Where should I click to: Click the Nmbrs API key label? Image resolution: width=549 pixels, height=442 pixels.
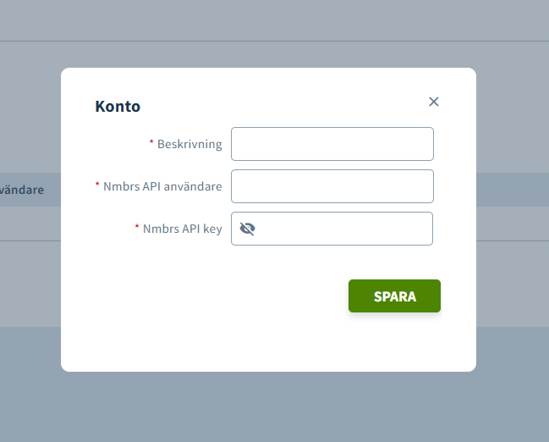182,229
